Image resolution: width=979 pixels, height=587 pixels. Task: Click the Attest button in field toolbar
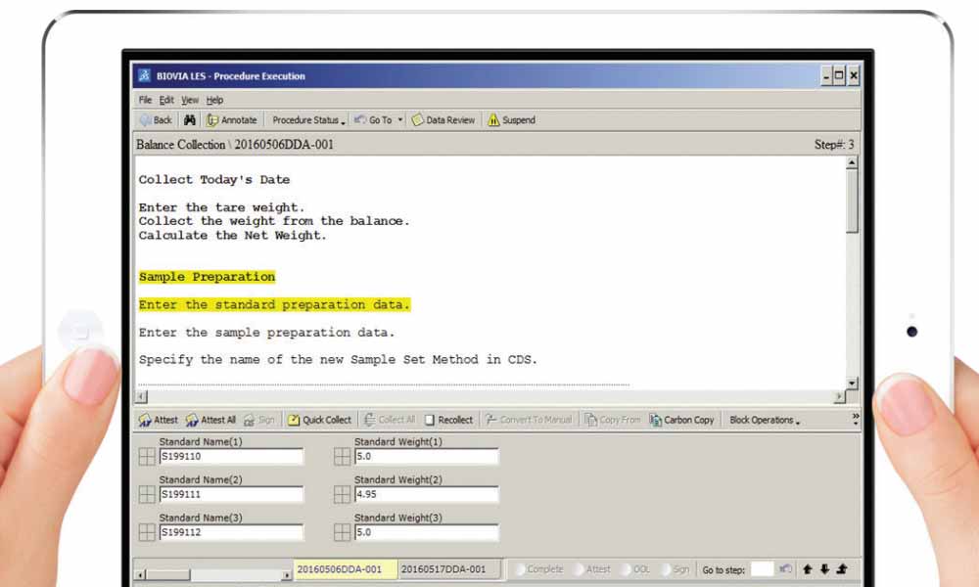coord(158,420)
